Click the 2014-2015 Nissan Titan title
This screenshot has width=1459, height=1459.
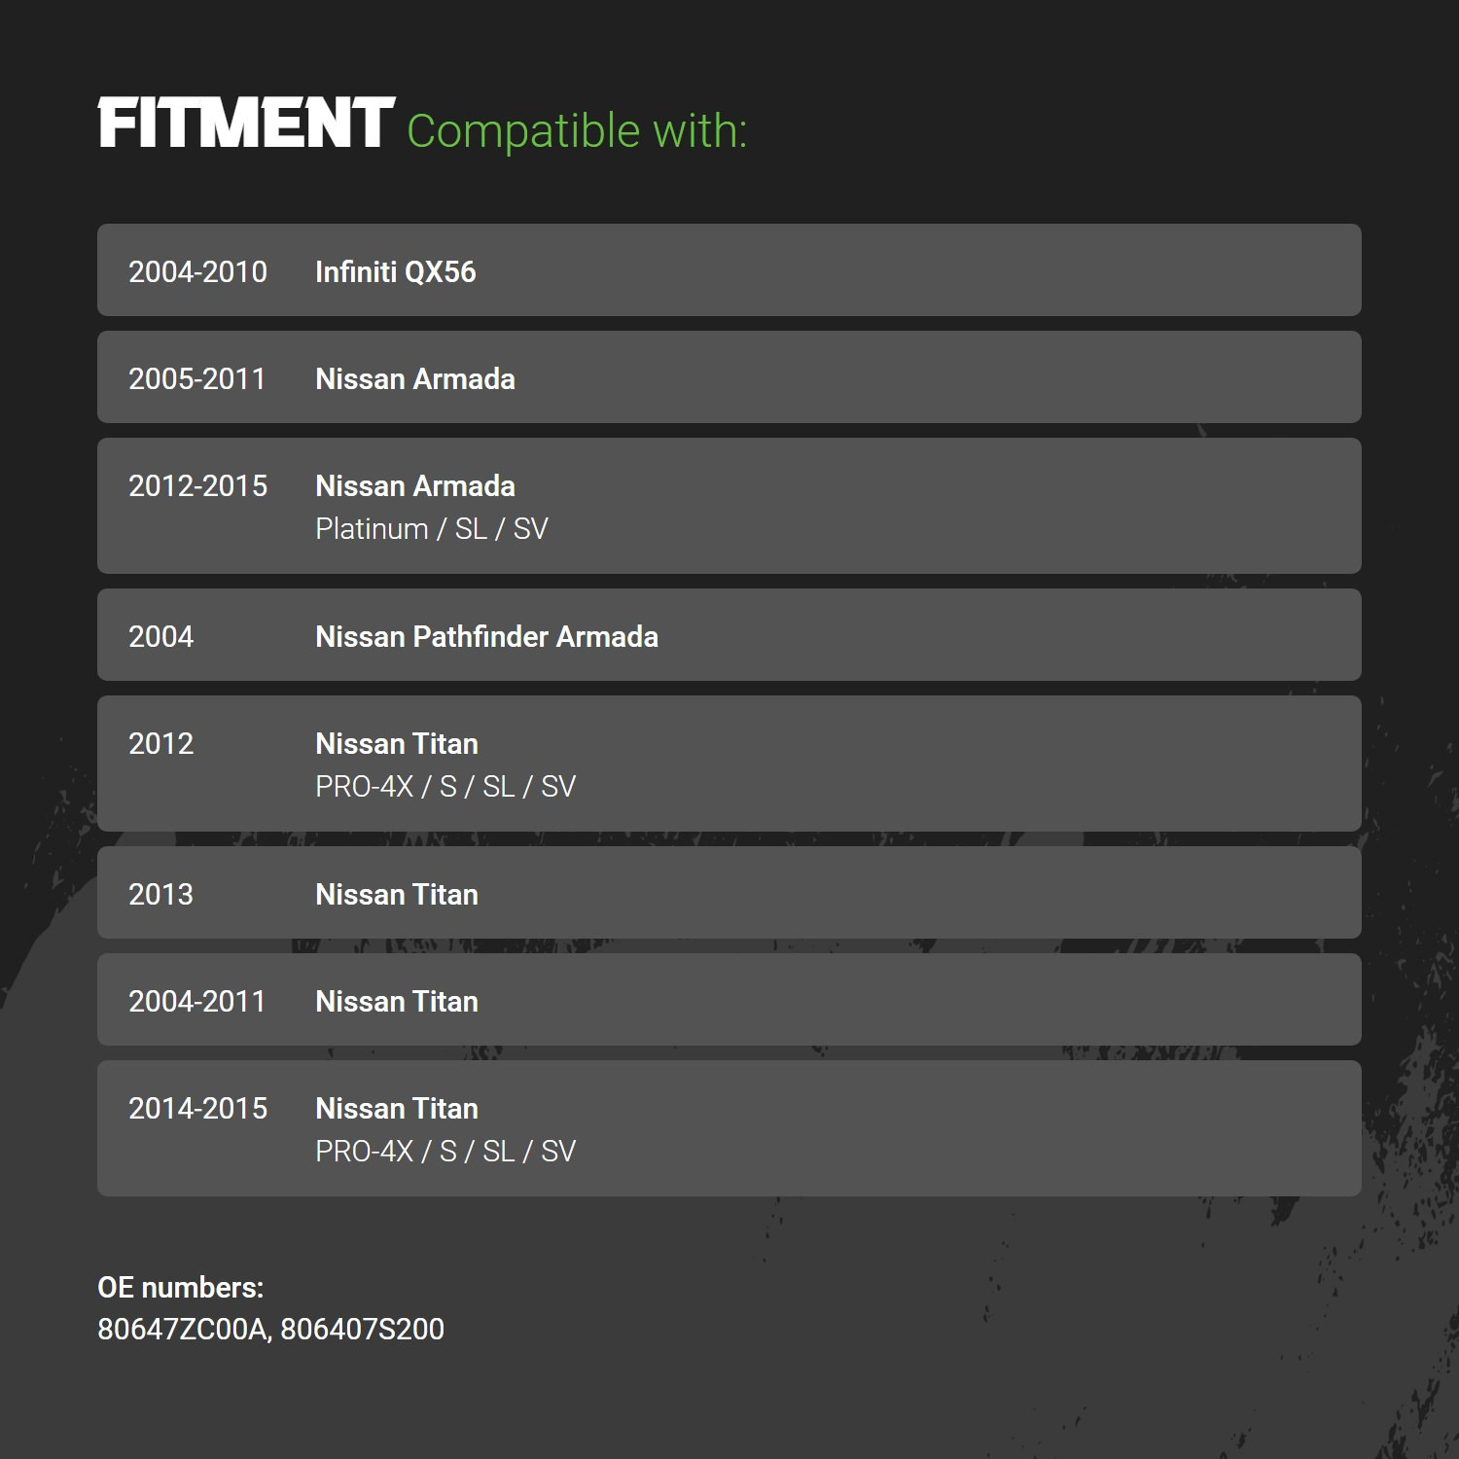(397, 1109)
